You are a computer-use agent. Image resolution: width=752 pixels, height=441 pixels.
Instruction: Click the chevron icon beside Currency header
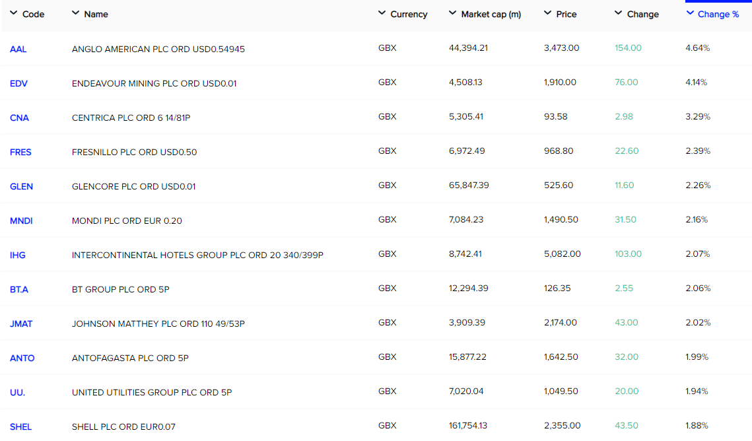pyautogui.click(x=382, y=13)
